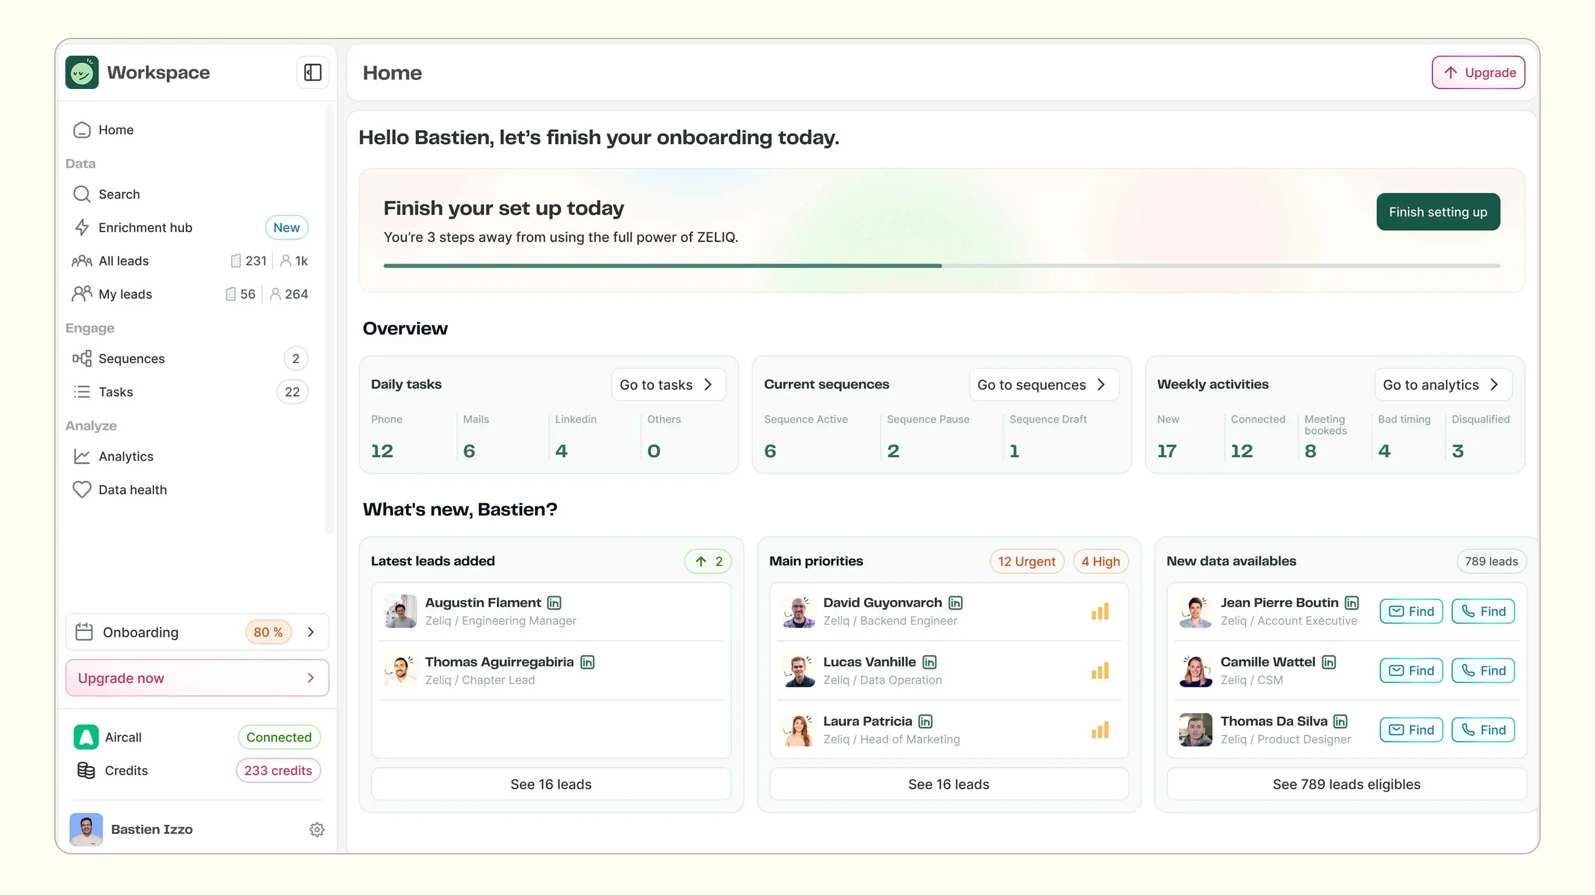Screen dimensions: 1595x895
Task: Click LinkedIn icon beside Augustin Flament
Action: click(554, 603)
